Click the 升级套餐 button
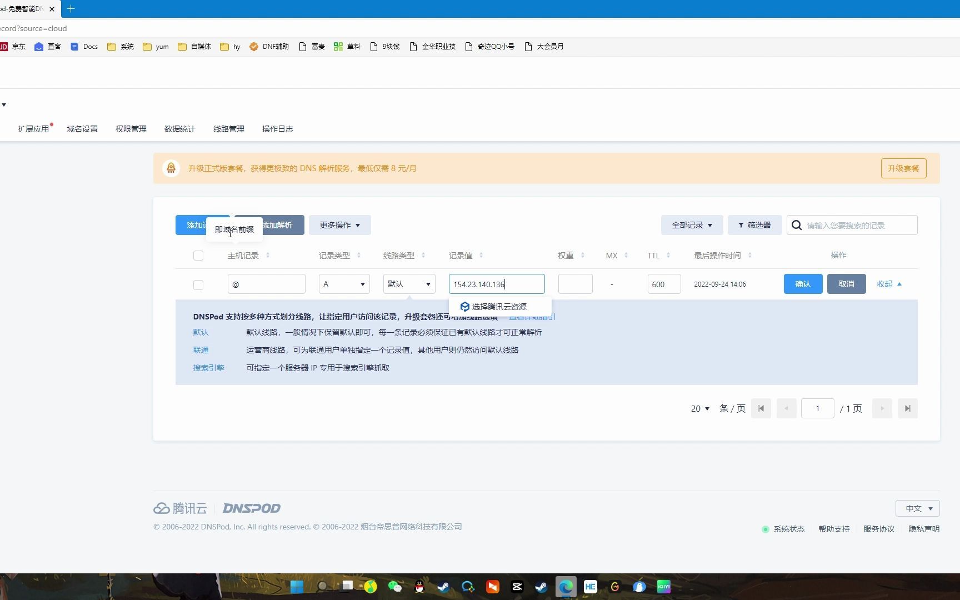The height and width of the screenshot is (600, 960). click(x=903, y=168)
